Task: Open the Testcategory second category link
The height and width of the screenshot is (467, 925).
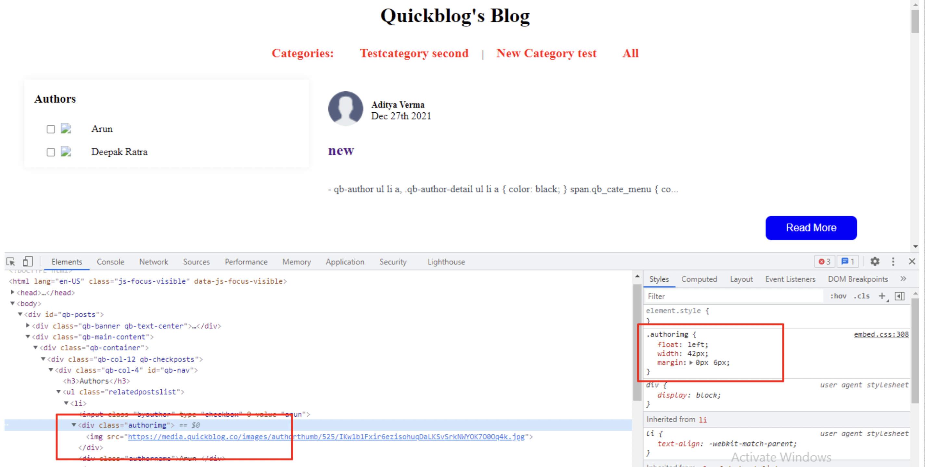Action: click(x=414, y=53)
